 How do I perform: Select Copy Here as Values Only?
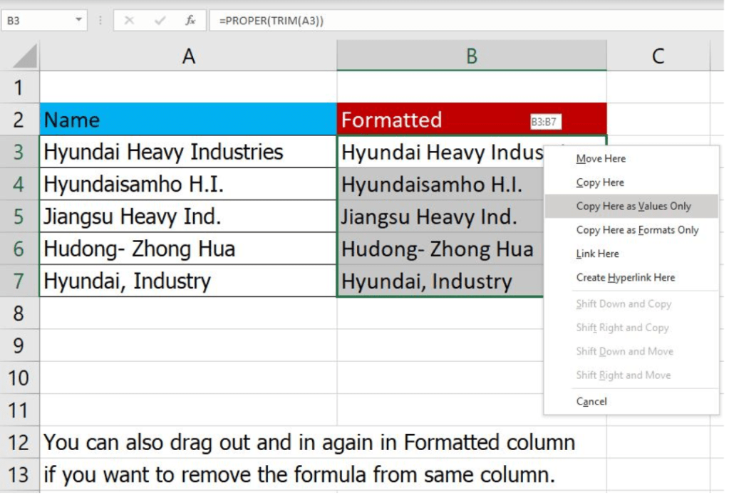[634, 206]
